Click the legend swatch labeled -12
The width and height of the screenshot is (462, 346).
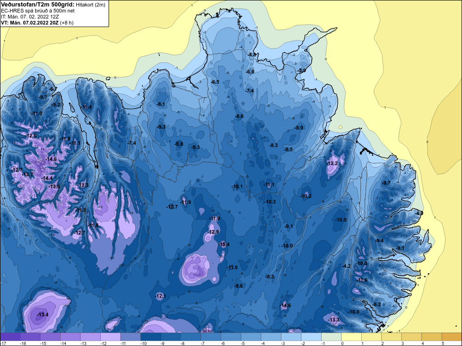coord(110,337)
